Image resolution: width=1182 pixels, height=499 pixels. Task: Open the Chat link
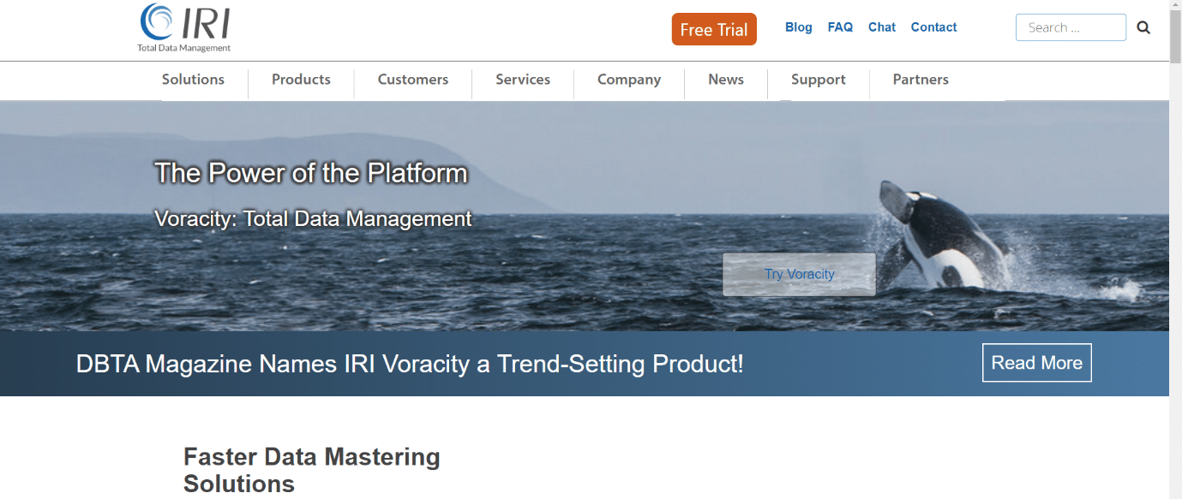tap(881, 27)
